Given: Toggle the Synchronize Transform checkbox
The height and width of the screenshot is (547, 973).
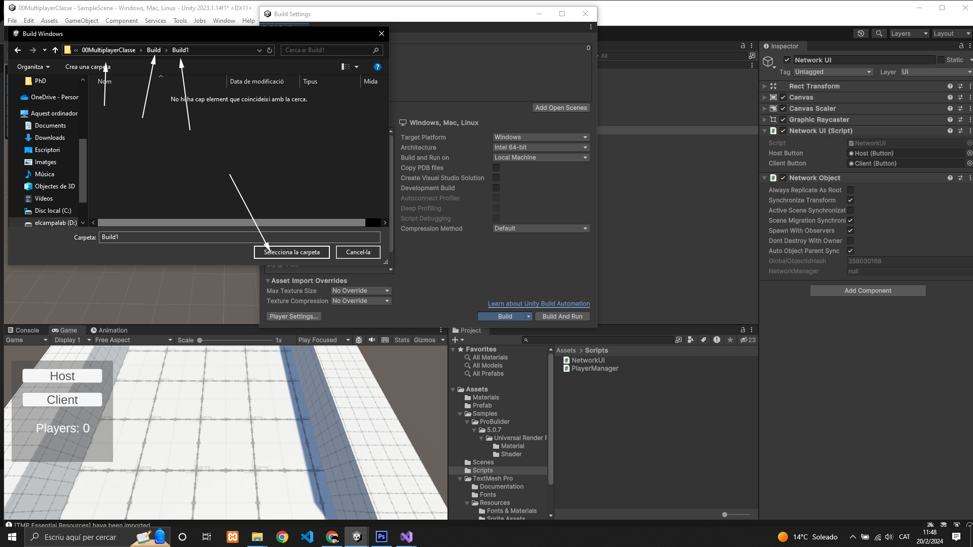Looking at the screenshot, I should pos(850,200).
